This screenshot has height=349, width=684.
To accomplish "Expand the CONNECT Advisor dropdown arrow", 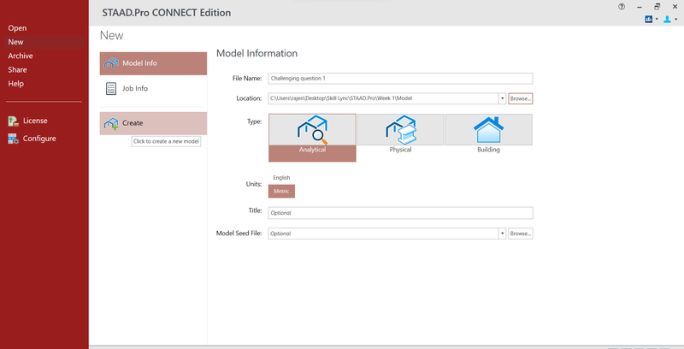I will tap(657, 19).
